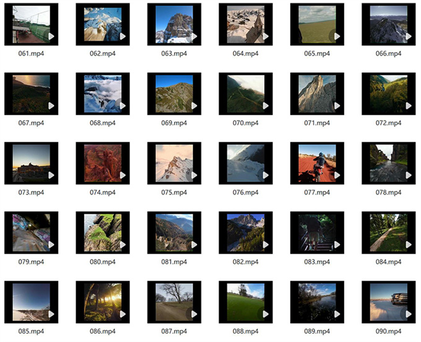Click the 074.mp4 file name

pyautogui.click(x=103, y=192)
